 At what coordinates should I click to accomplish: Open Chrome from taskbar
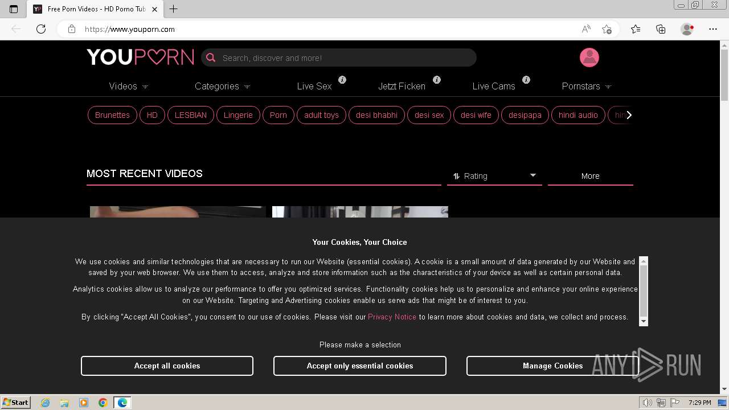pos(103,403)
